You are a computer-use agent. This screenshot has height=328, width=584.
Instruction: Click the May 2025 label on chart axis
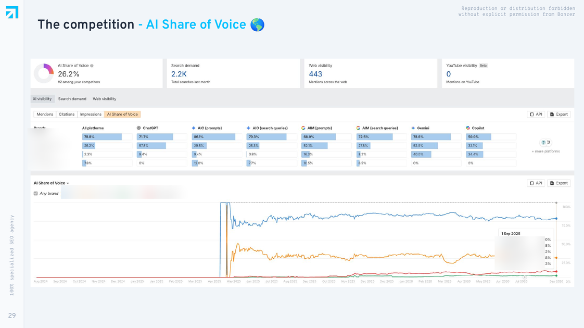[x=234, y=282]
